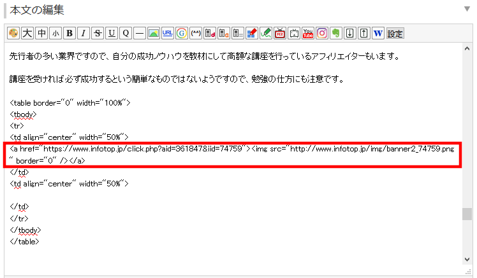
Task: Click the document icon with orange a
Action: point(224,33)
